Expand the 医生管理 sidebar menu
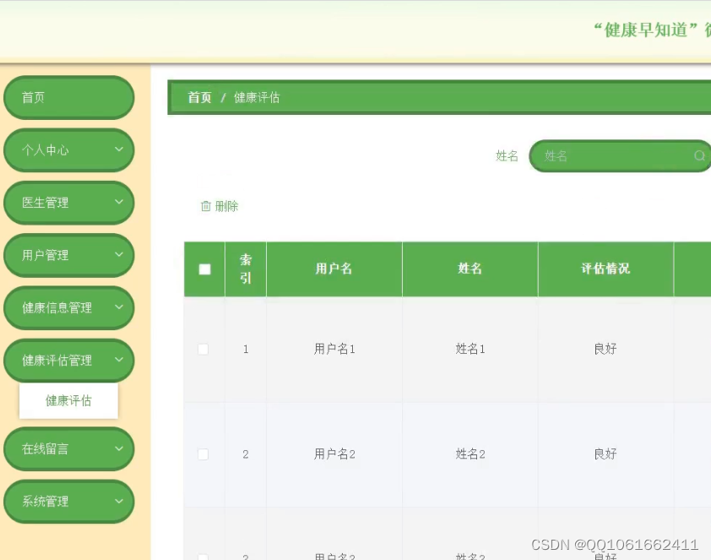This screenshot has width=711, height=560. [68, 203]
